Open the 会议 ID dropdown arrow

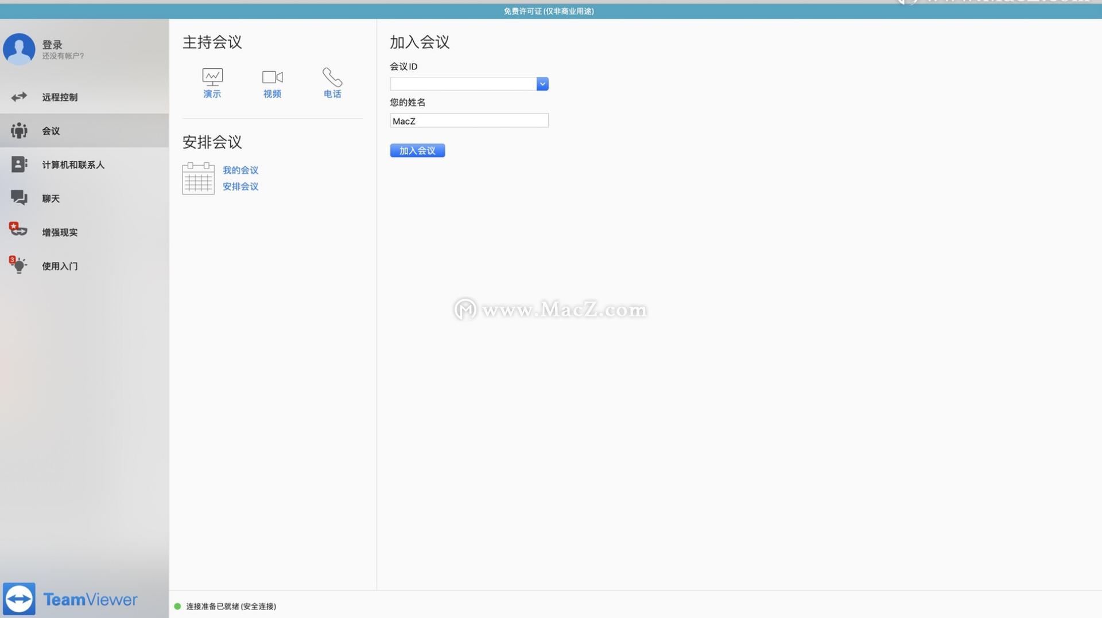click(x=542, y=84)
